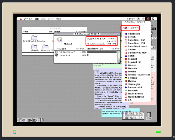Click Macintosh computer icon in About window
The height and width of the screenshot is (140, 175).
coord(59,40)
